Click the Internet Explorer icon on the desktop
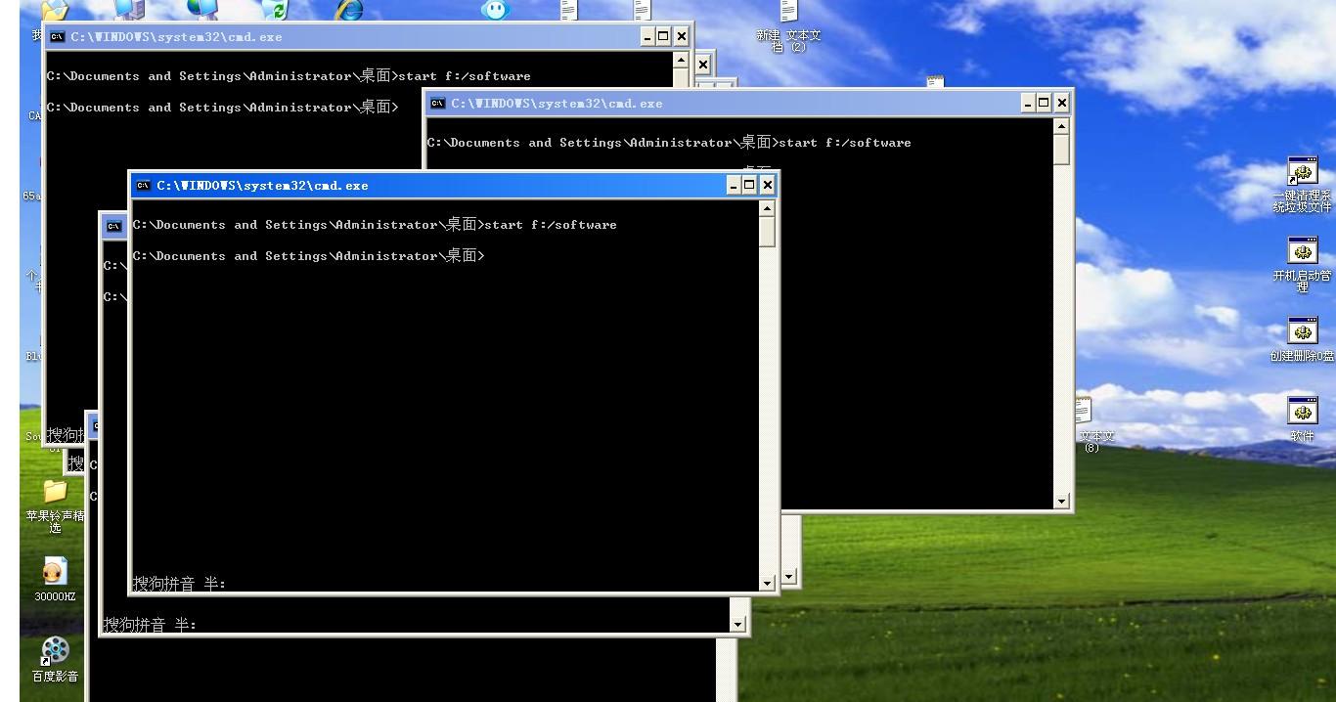 point(349,10)
